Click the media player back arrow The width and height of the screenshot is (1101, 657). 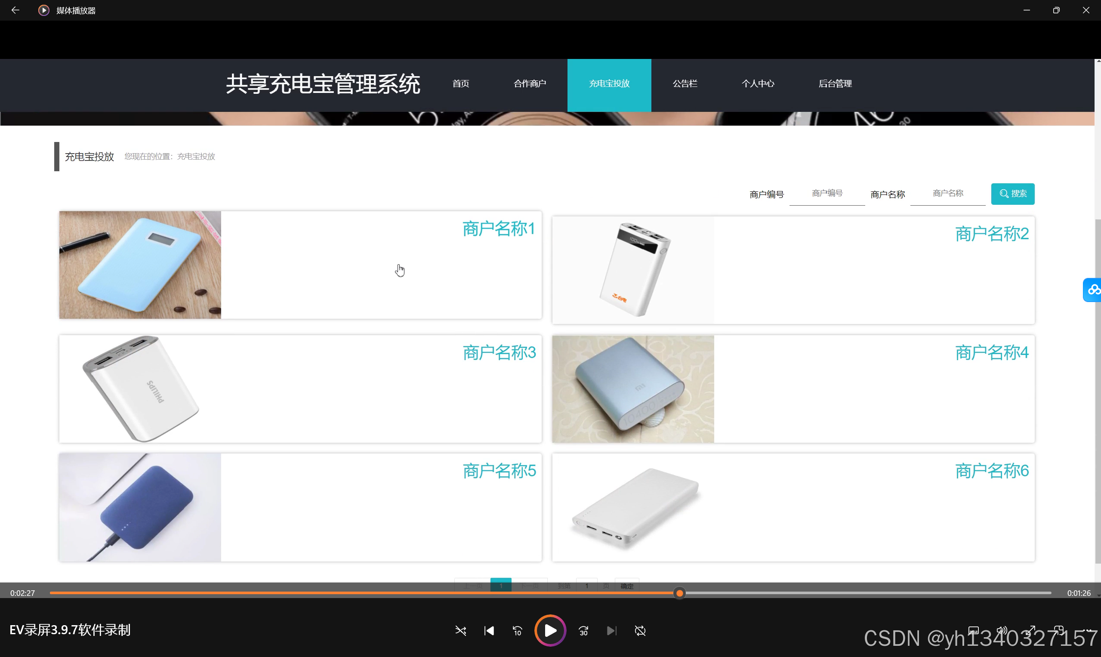15,10
